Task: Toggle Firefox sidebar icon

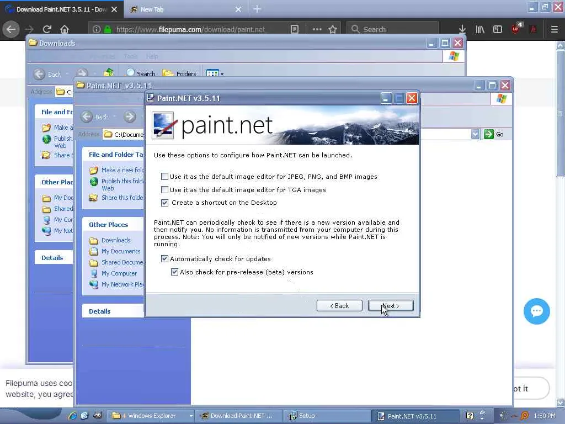Action: coord(498,29)
